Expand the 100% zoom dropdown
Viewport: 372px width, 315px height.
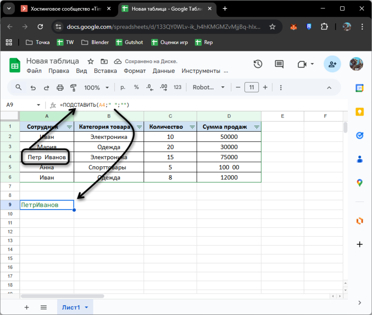(95, 88)
